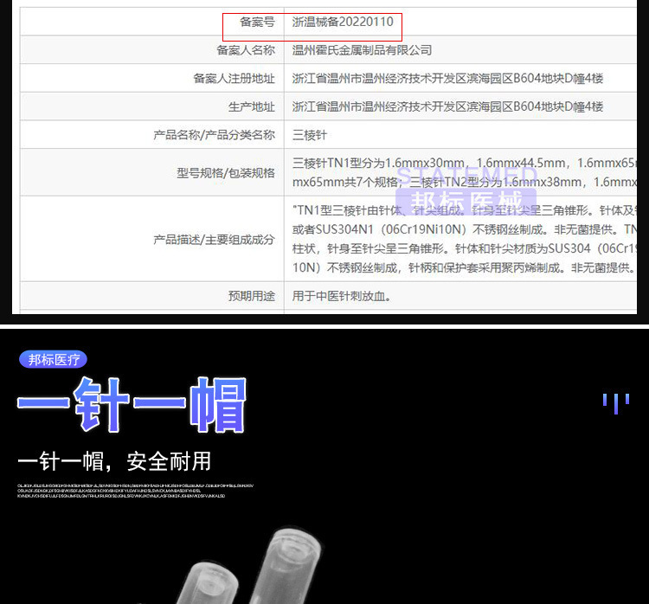Image resolution: width=649 pixels, height=604 pixels.
Task: Select company name 温州霍氏金属制品有限公司
Action: [x=363, y=50]
